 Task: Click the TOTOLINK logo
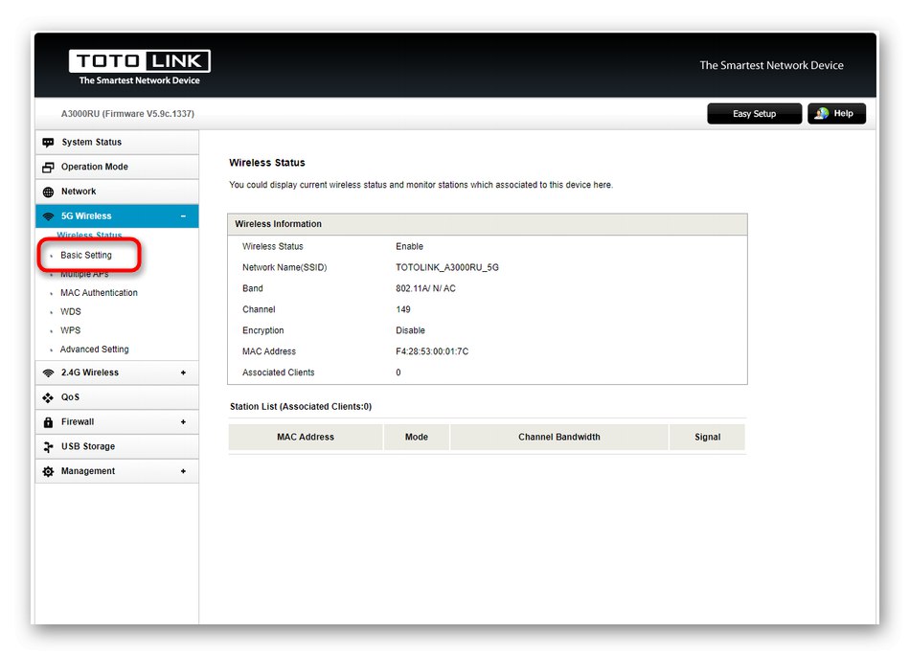click(139, 67)
